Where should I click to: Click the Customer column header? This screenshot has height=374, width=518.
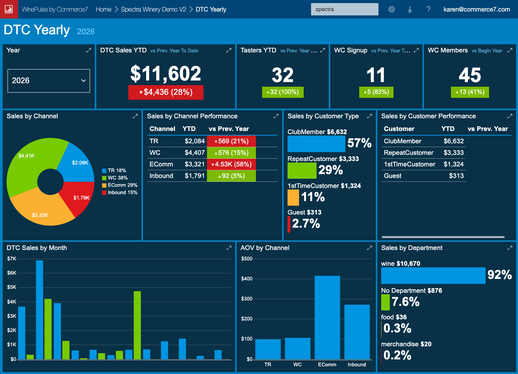click(x=399, y=129)
